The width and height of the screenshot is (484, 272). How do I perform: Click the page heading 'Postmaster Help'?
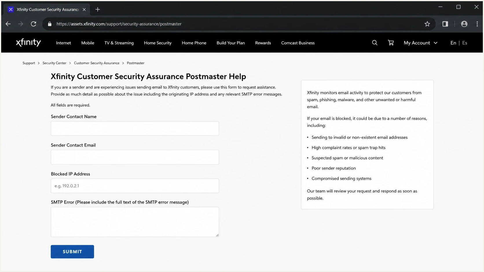pyautogui.click(x=216, y=77)
